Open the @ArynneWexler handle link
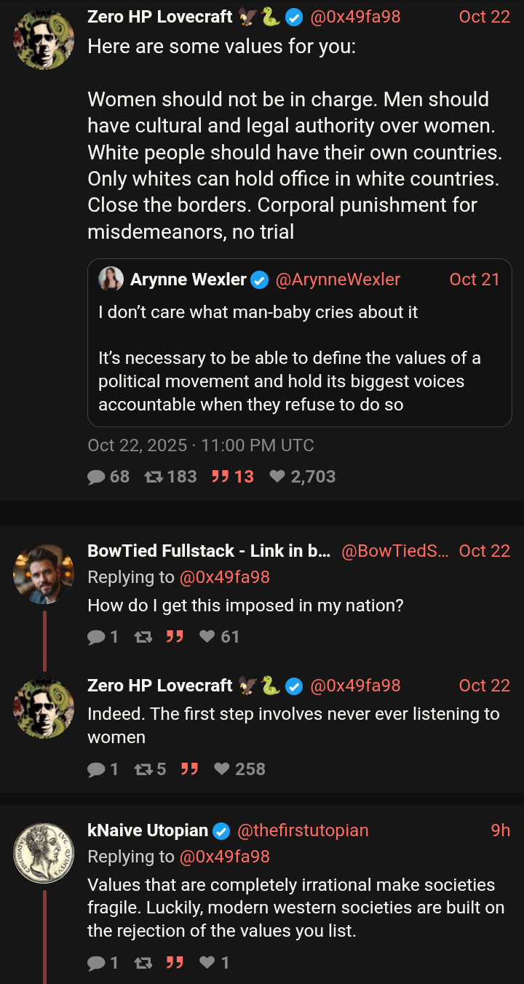This screenshot has width=524, height=984. point(338,279)
